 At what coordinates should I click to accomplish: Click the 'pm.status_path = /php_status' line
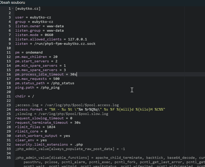[45, 83]
